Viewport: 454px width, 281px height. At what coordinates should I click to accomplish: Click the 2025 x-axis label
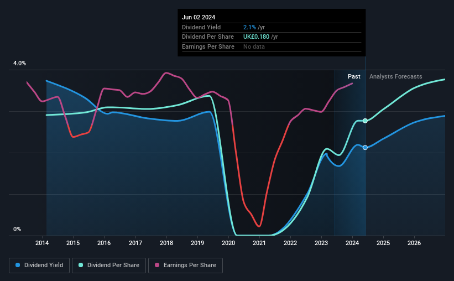(x=383, y=243)
